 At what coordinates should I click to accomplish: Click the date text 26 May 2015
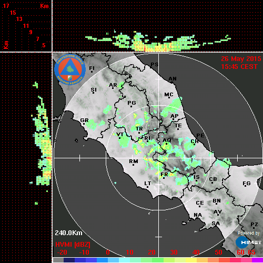click(x=241, y=59)
